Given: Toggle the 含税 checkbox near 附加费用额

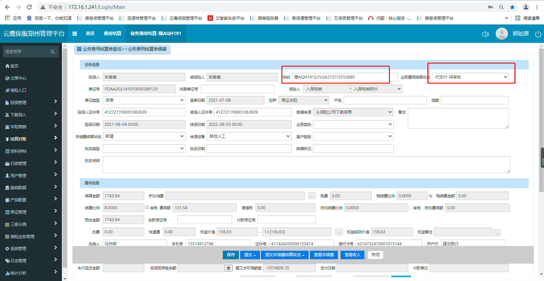Looking at the screenshot, I should 411,208.
